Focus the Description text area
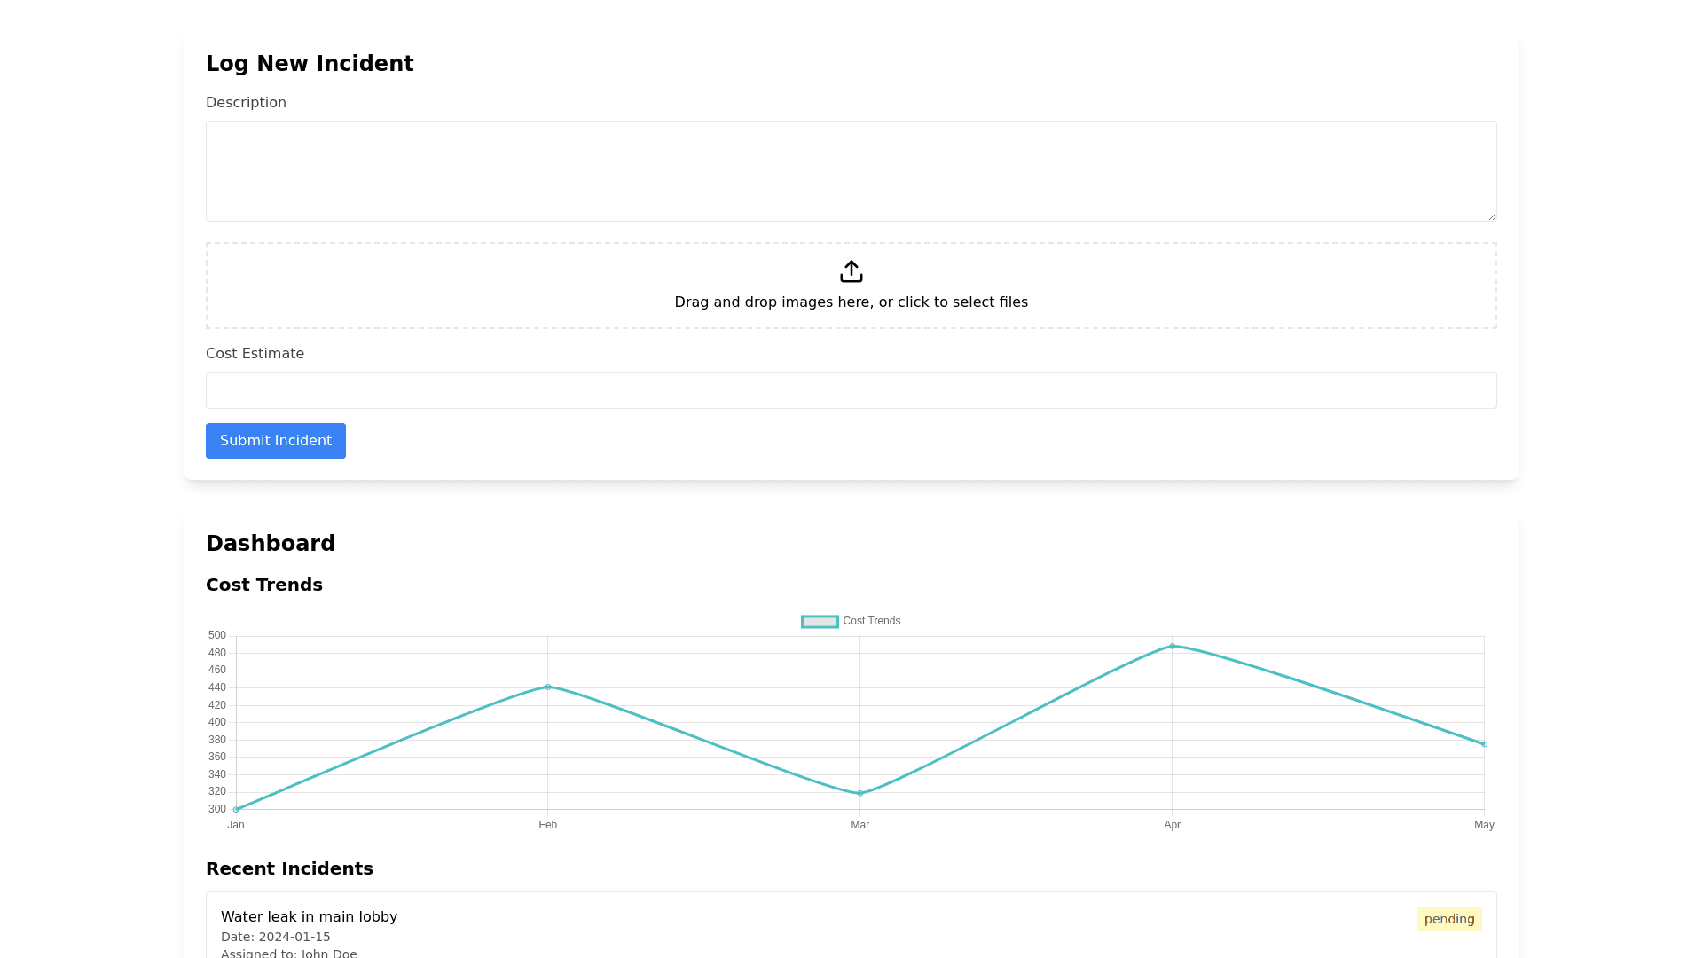Screen dimensions: 1703x958 point(851,171)
